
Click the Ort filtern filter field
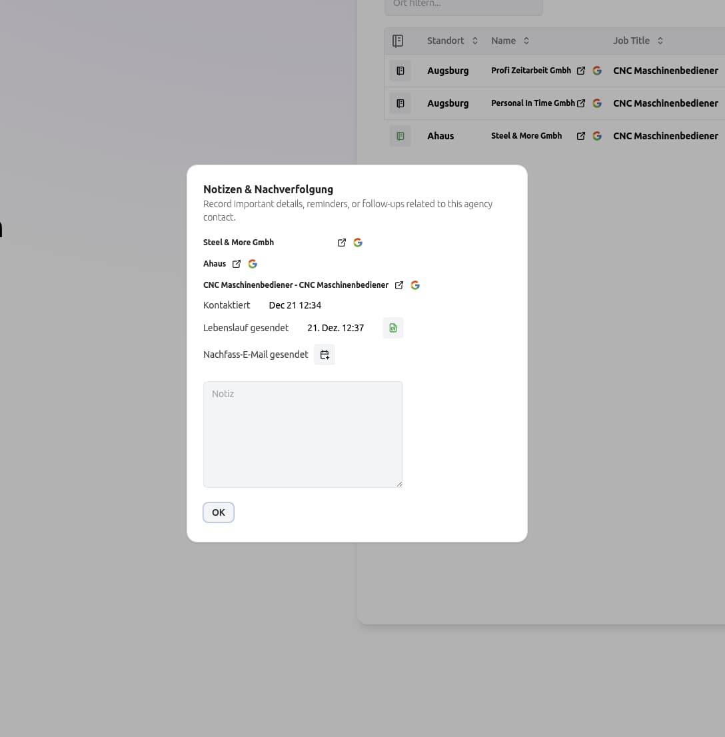(x=464, y=5)
